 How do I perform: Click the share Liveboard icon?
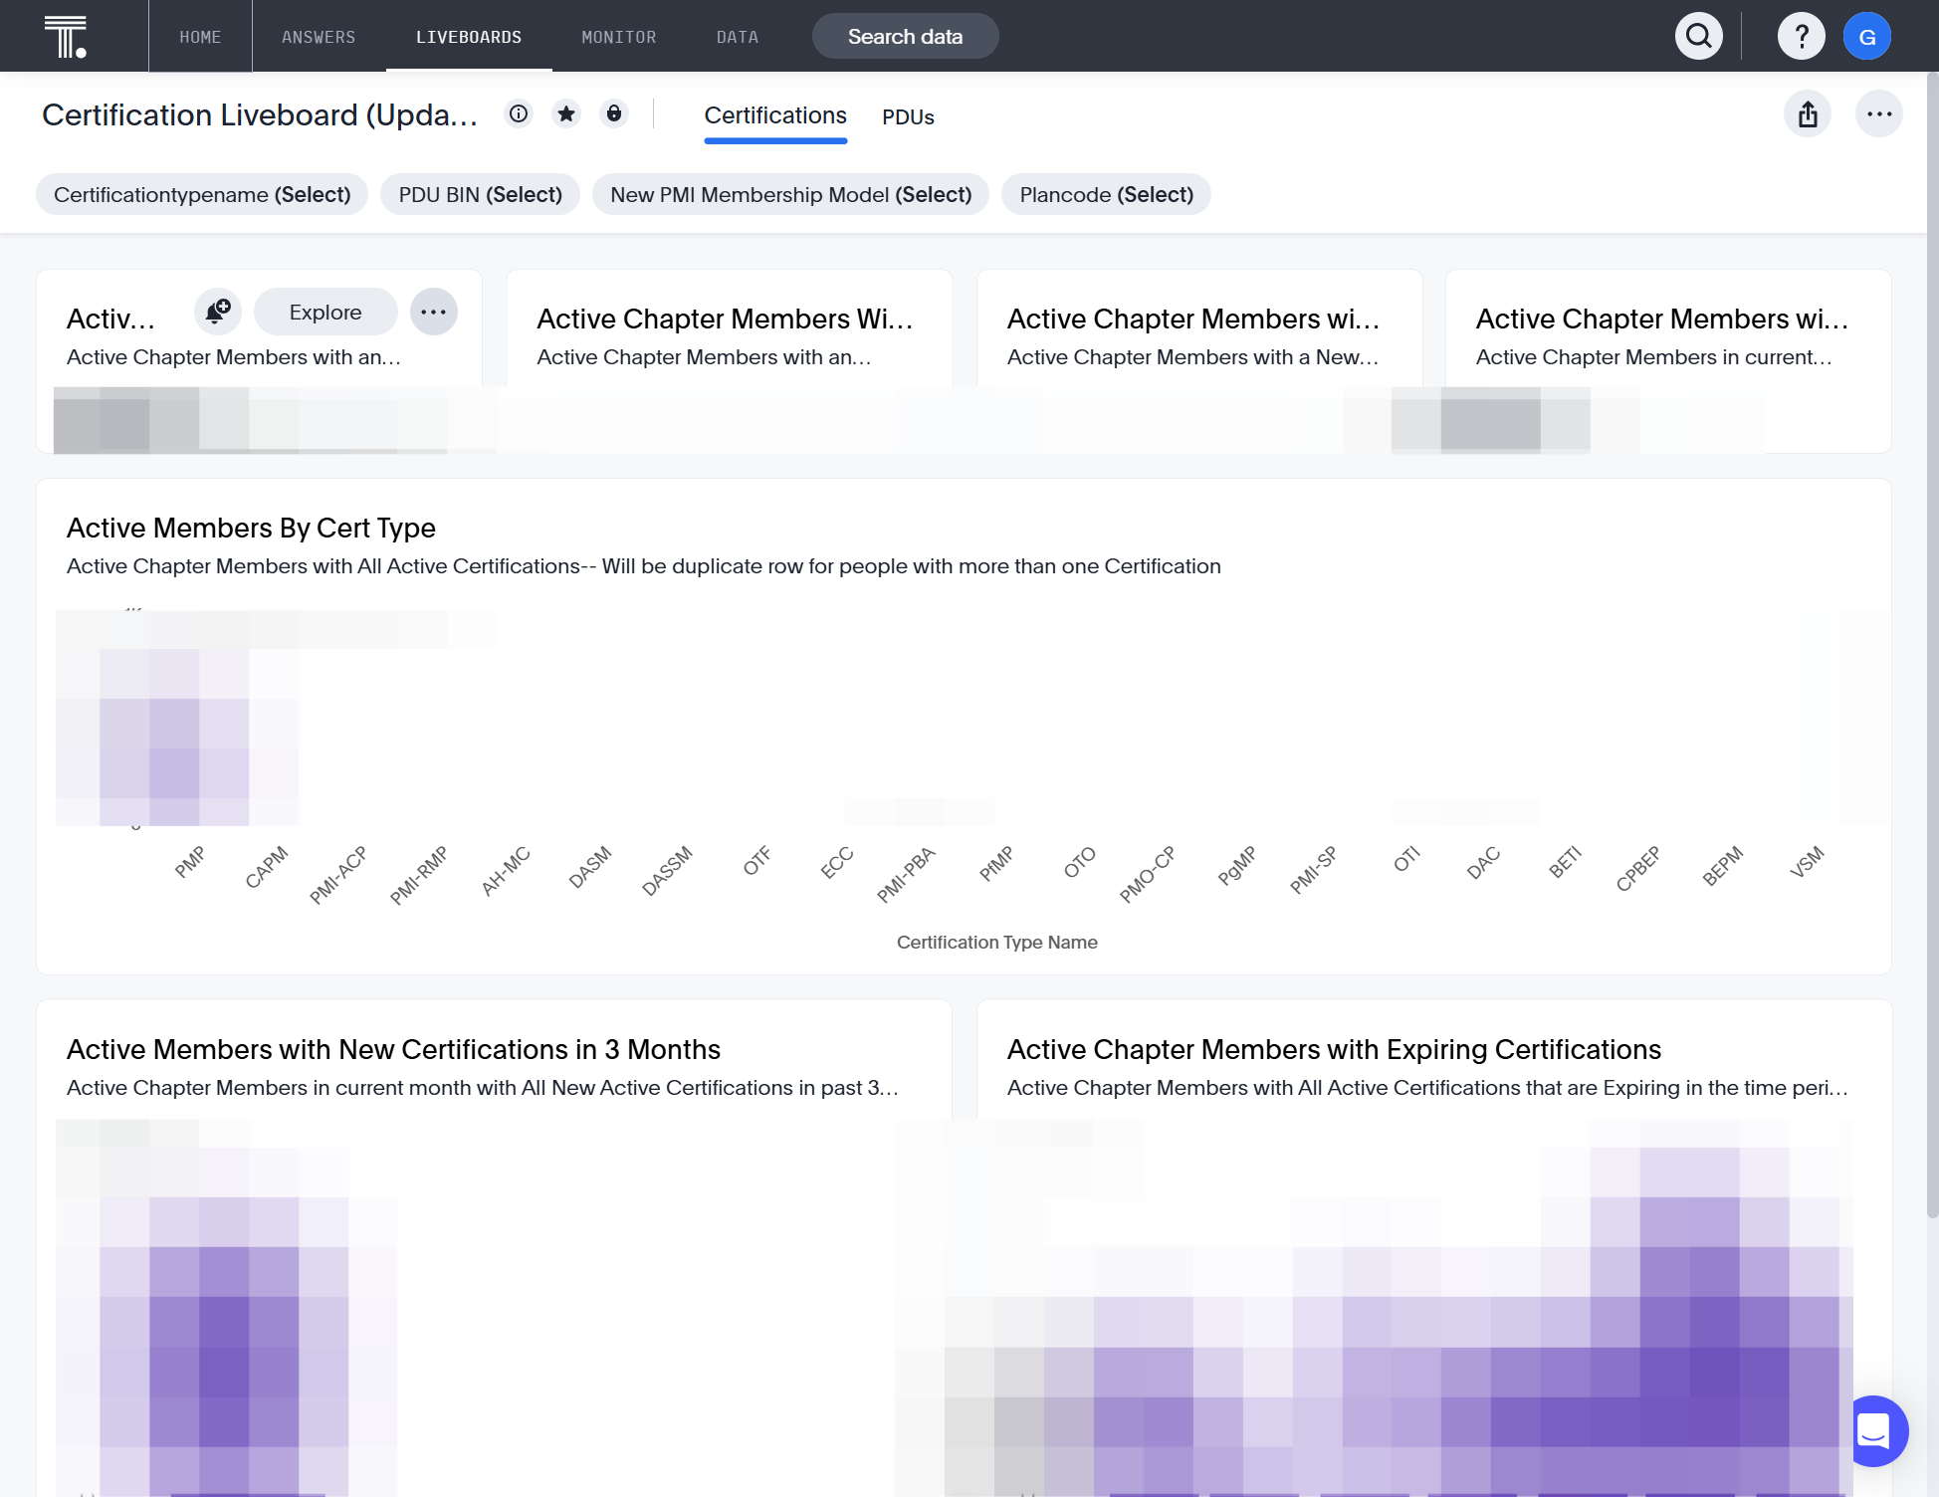click(x=1808, y=114)
